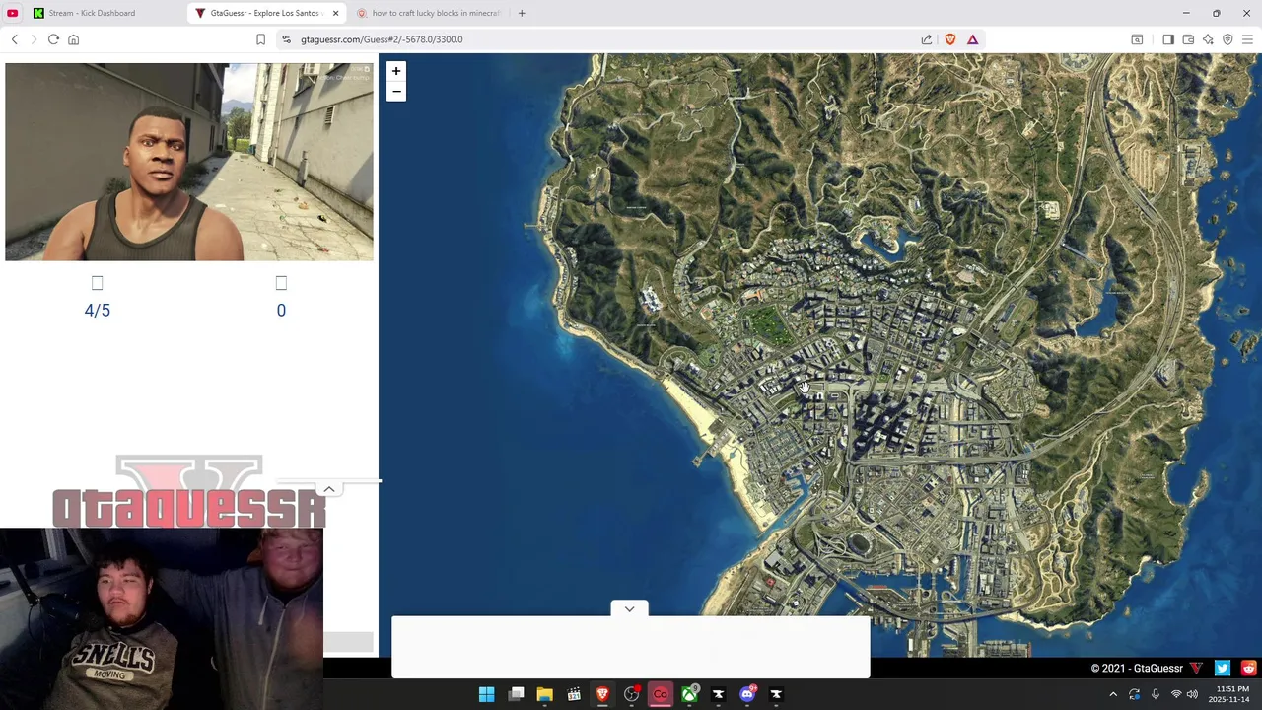This screenshot has height=710, width=1262.
Task: Click the blank white panel on the map
Action: point(631,647)
